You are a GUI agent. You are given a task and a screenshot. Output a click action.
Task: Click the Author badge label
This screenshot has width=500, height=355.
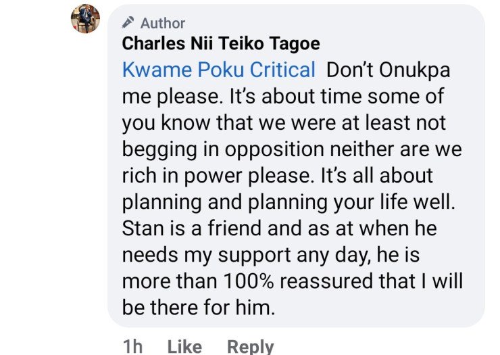[x=162, y=24]
